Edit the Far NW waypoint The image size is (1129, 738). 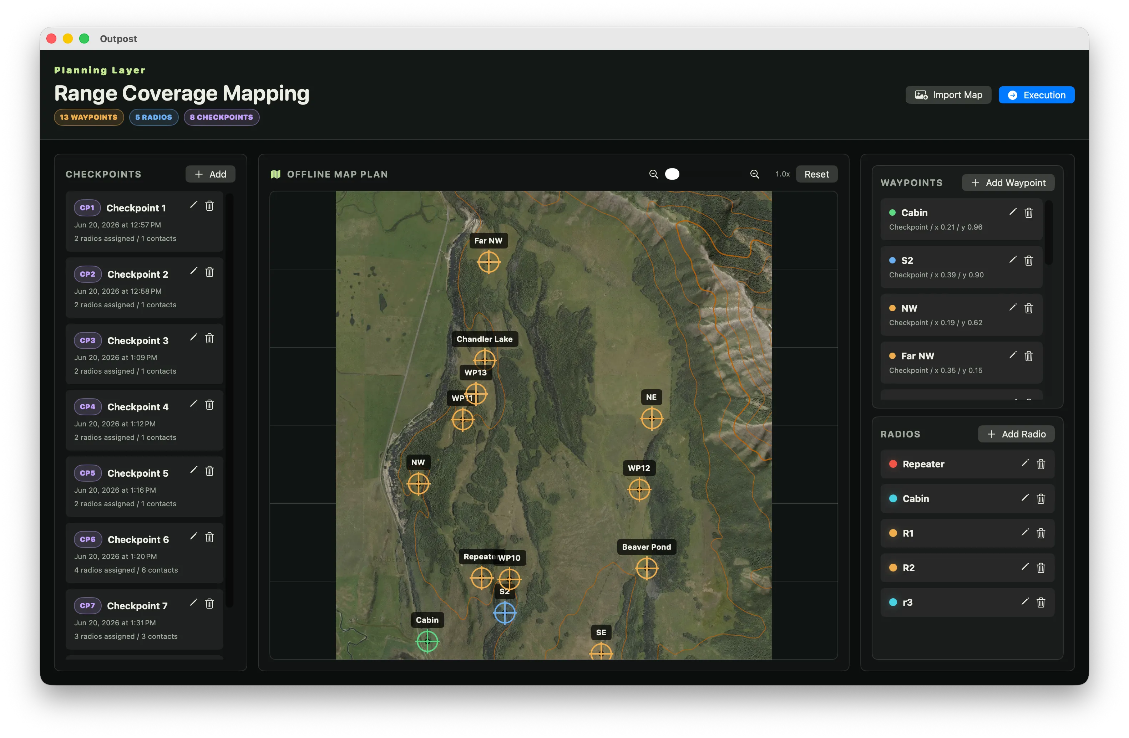pos(1013,355)
